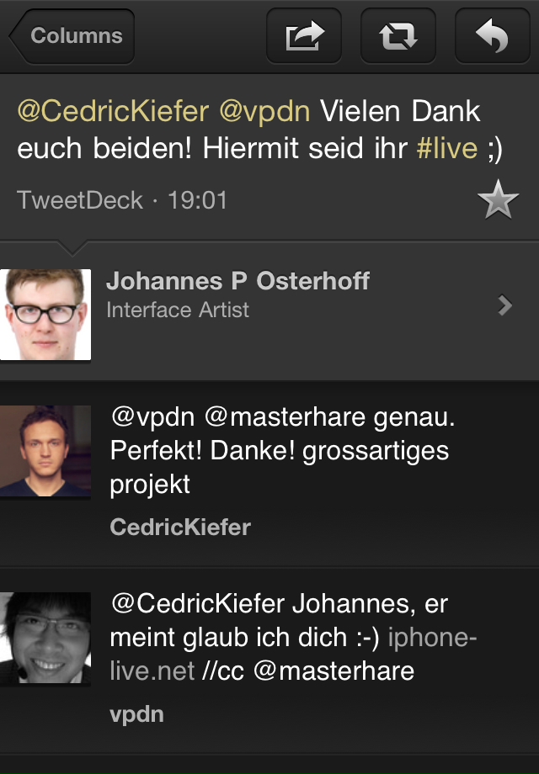Open the @CedricKiefer mention in main tweet
This screenshot has height=774, width=539.
[114, 111]
